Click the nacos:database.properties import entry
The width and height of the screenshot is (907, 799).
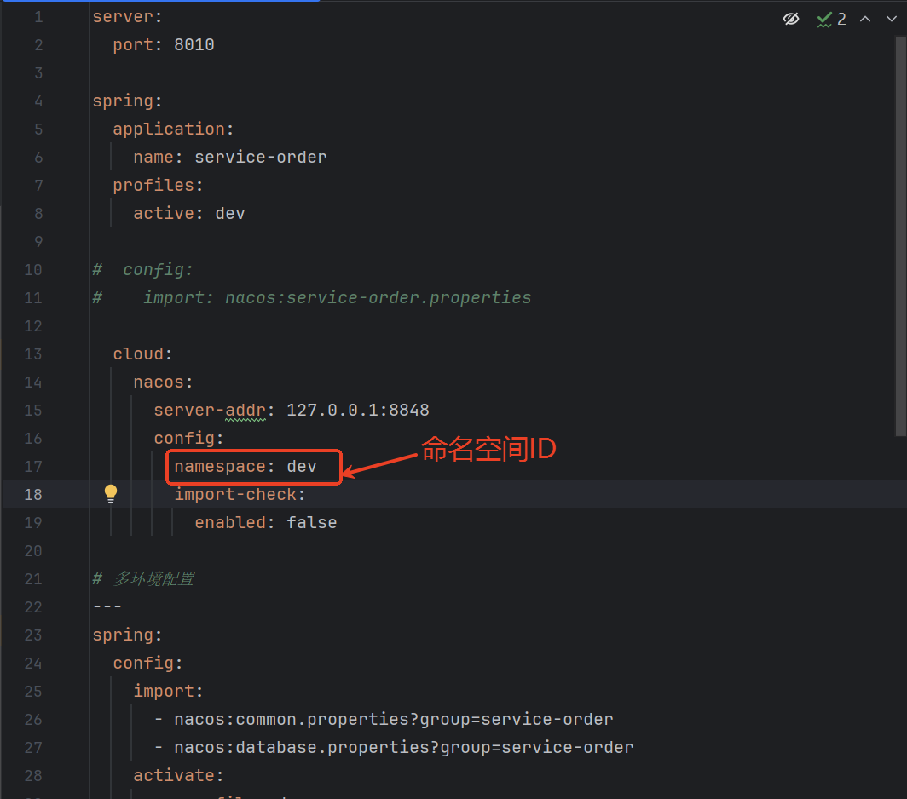404,748
